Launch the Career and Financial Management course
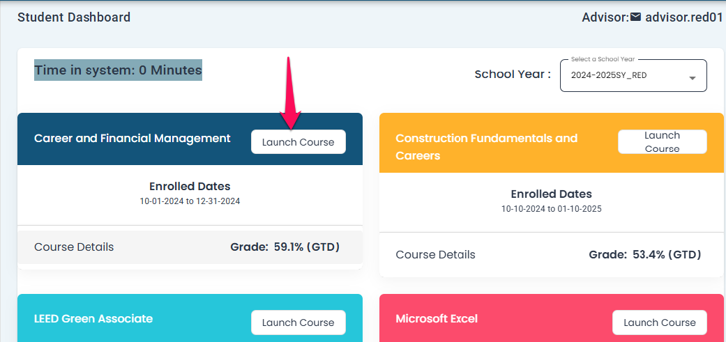 click(x=298, y=141)
